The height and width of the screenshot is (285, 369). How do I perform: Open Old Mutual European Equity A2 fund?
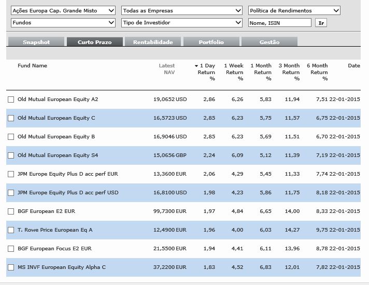[58, 99]
